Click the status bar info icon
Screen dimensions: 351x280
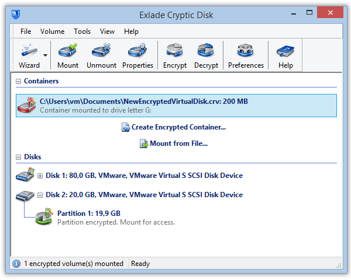[16, 264]
